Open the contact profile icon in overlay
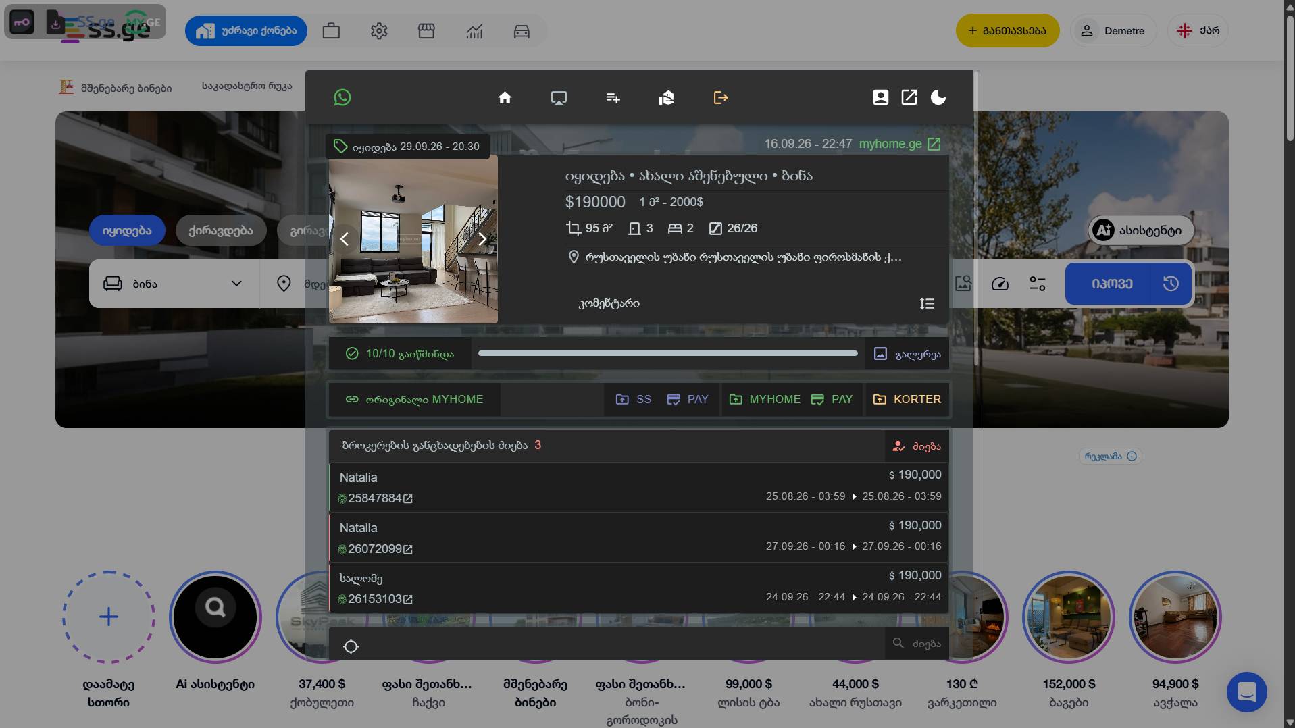 (x=880, y=97)
